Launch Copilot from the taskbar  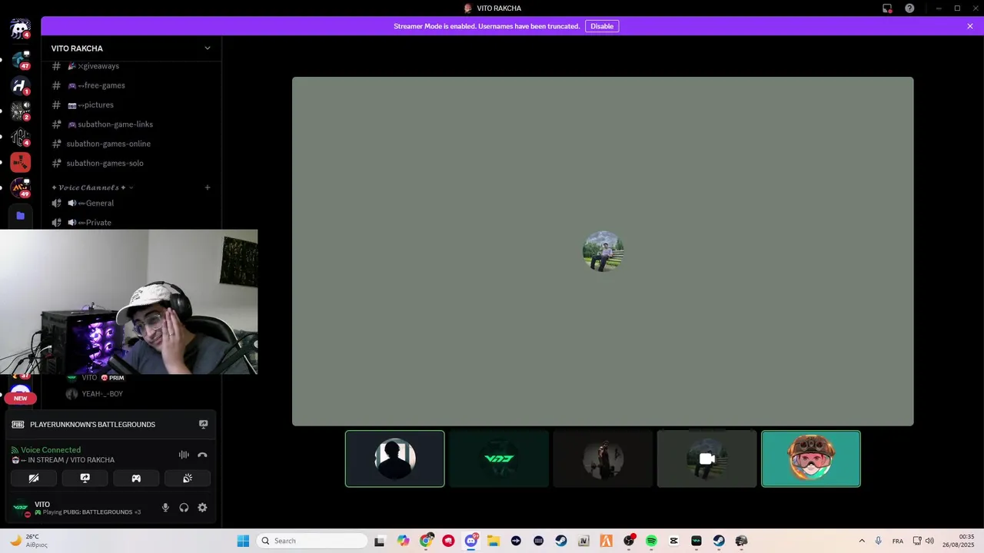(404, 541)
